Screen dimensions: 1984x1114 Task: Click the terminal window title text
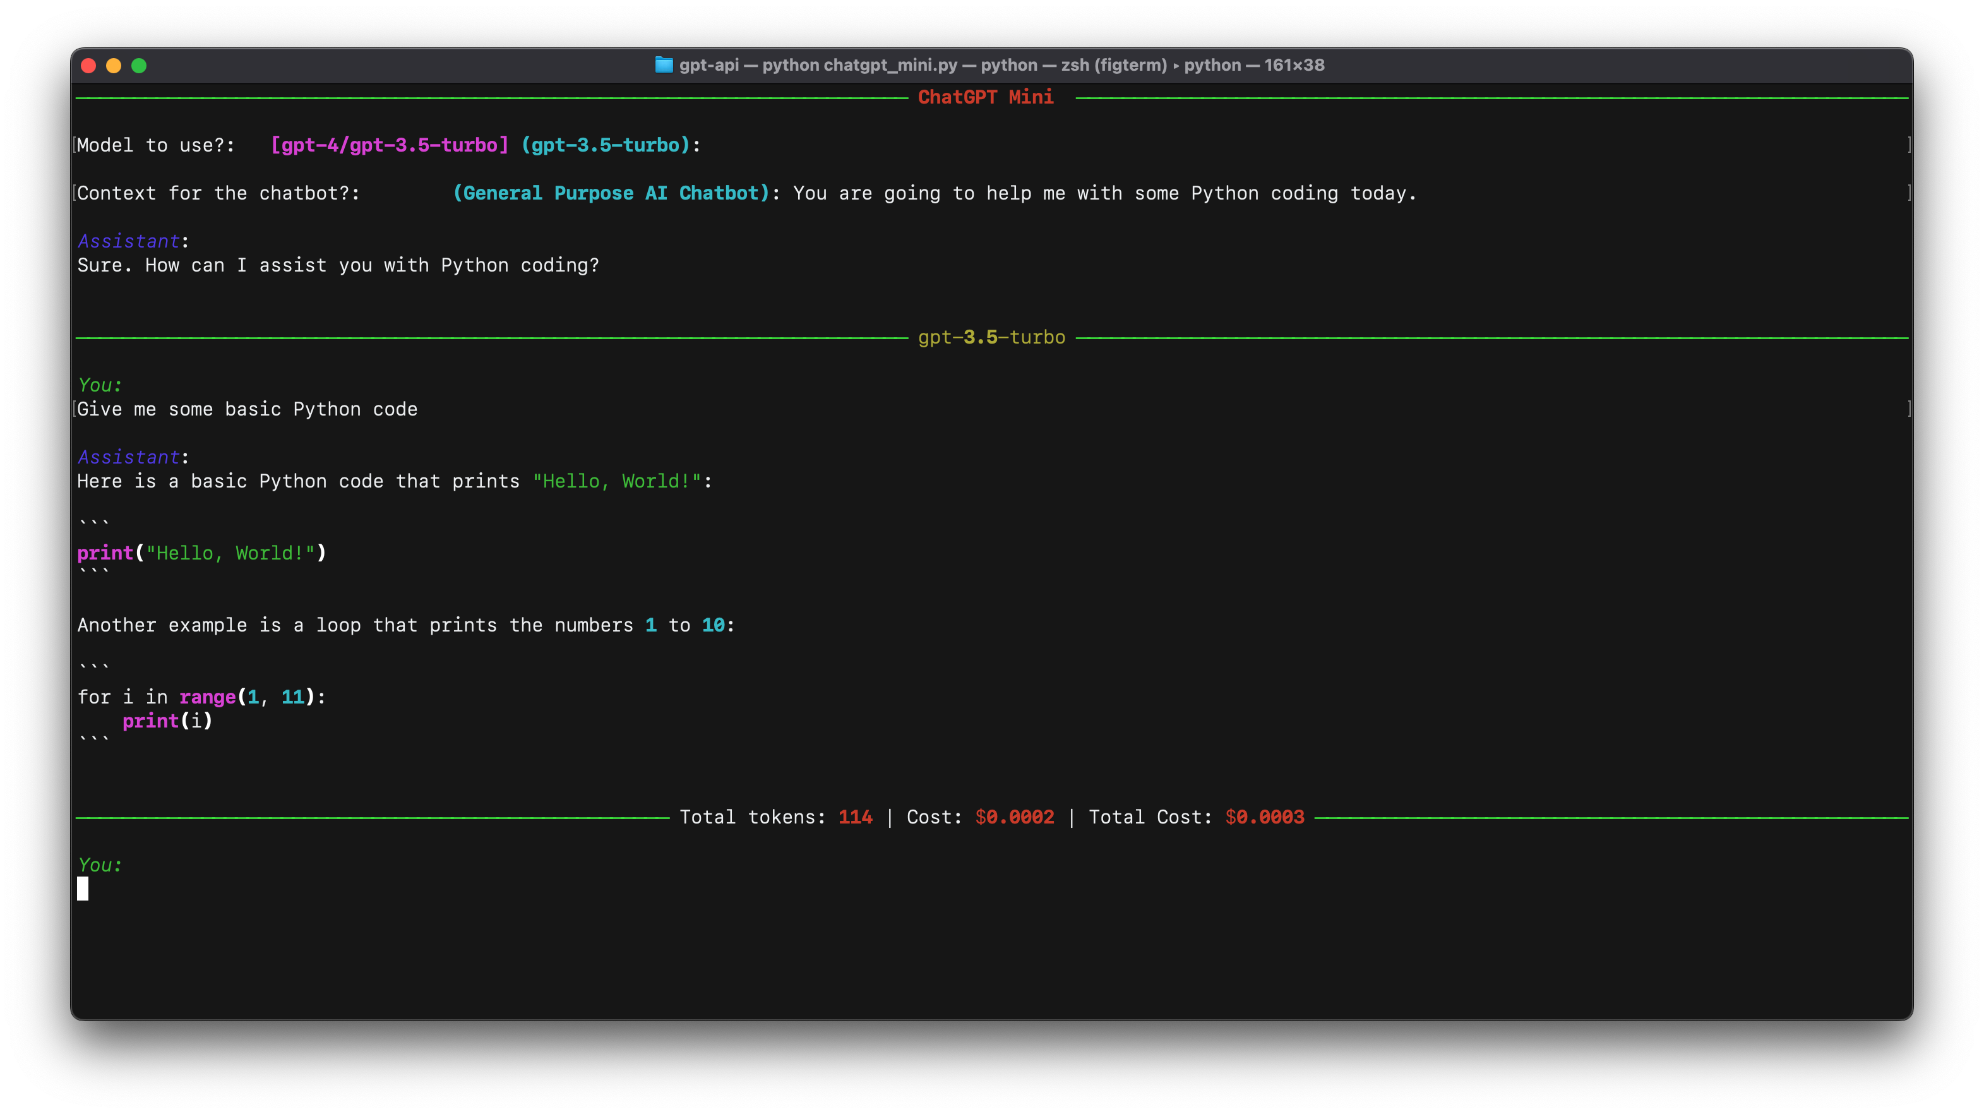tap(1001, 64)
